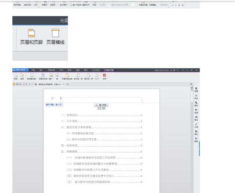
Task: Click the logged-in user account name in title bar
Action: point(162,70)
